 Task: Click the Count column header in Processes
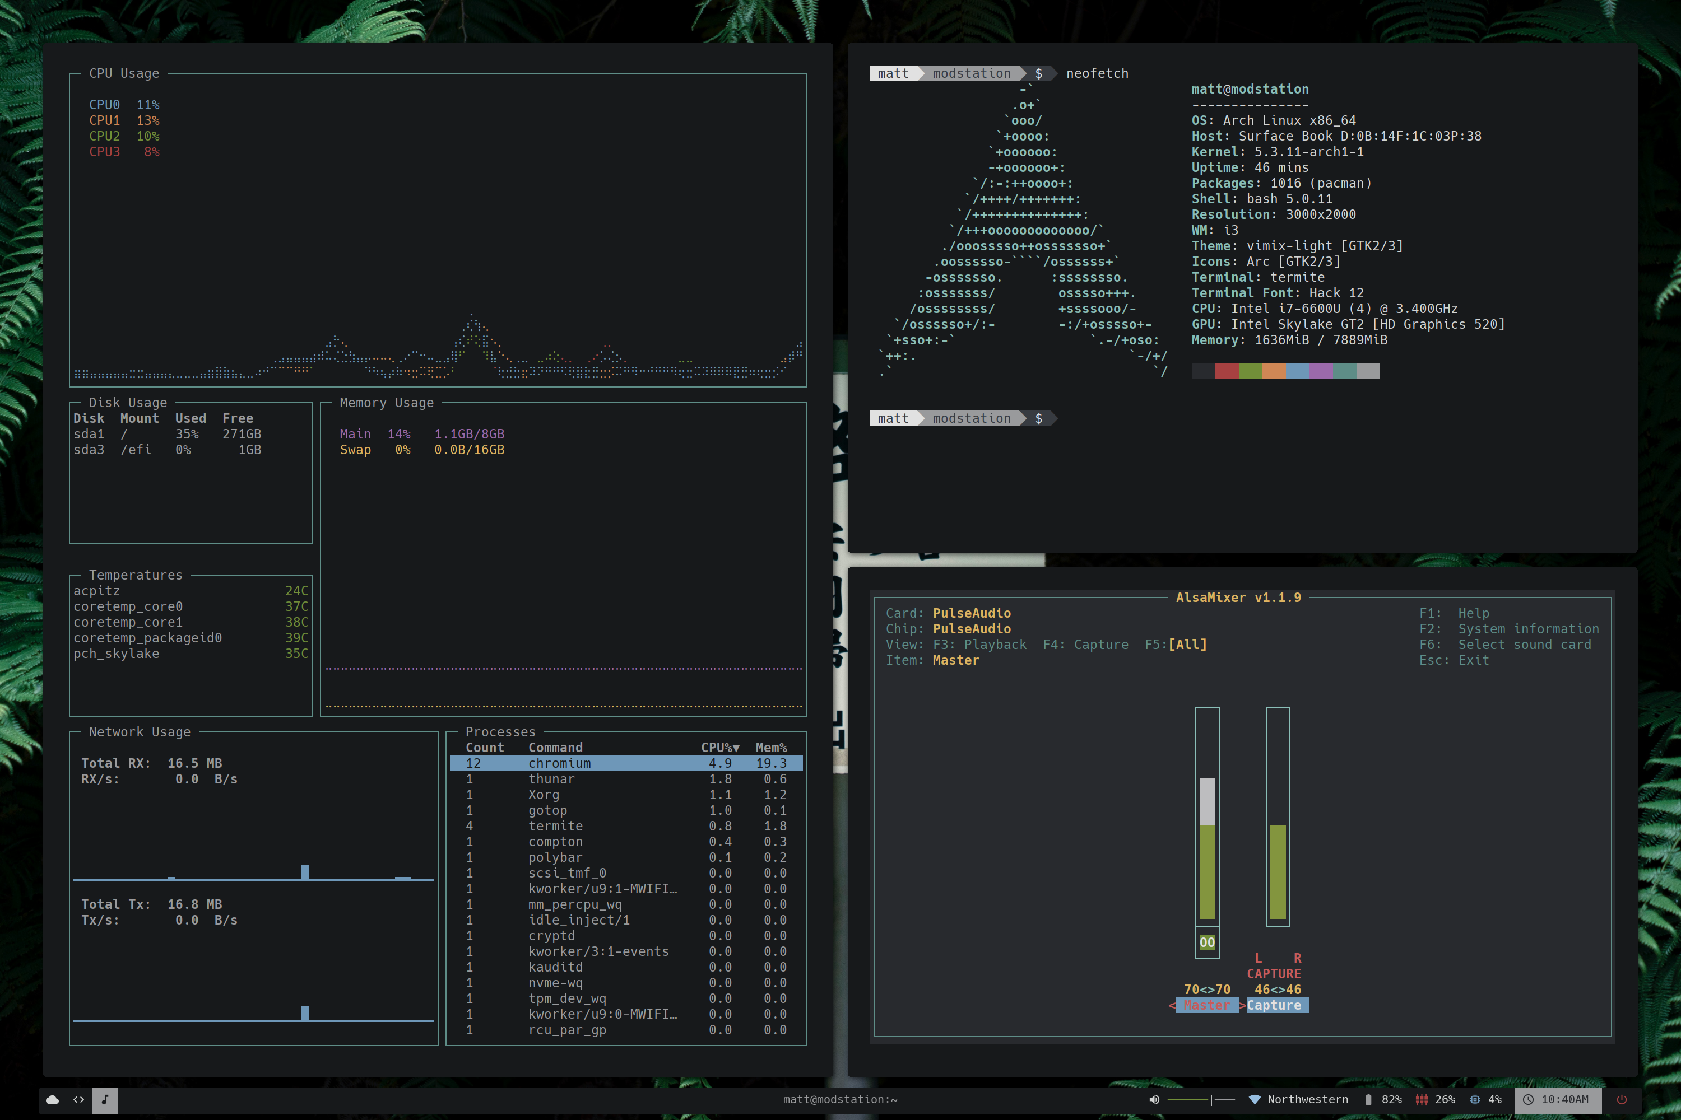(485, 748)
